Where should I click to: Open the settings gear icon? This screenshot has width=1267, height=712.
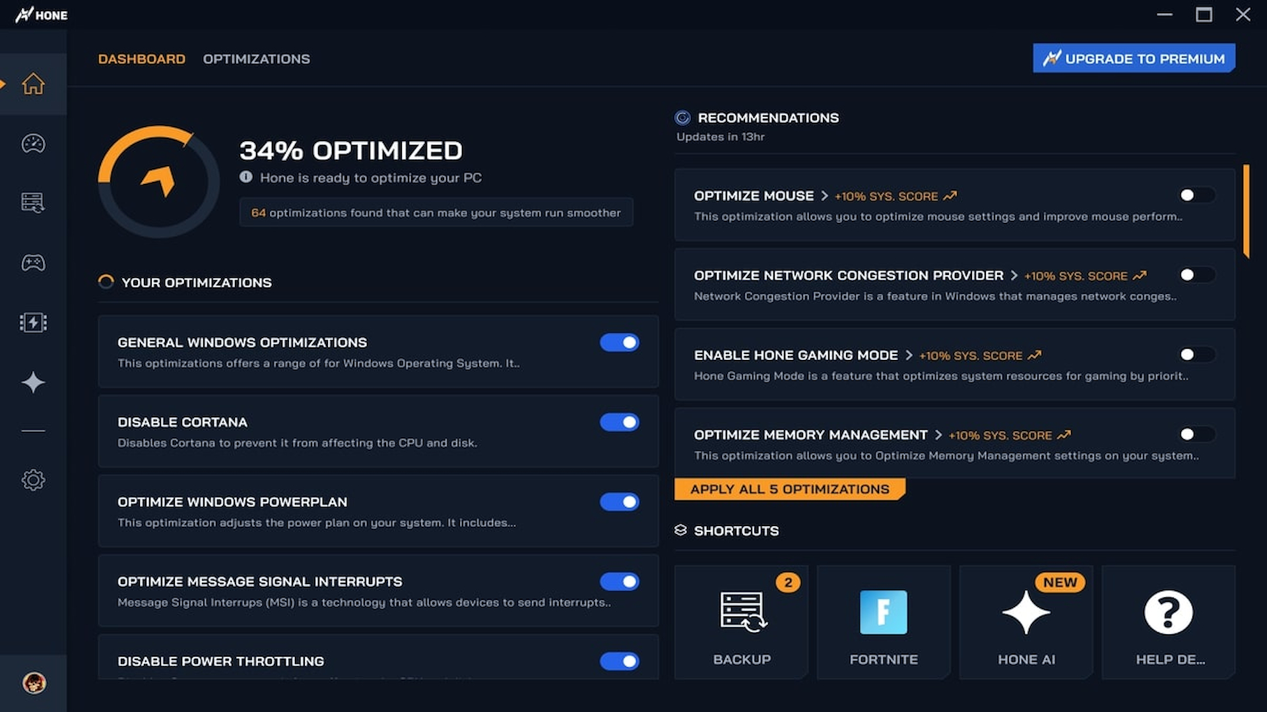click(x=33, y=480)
